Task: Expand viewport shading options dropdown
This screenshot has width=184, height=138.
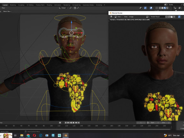Action: point(170,8)
